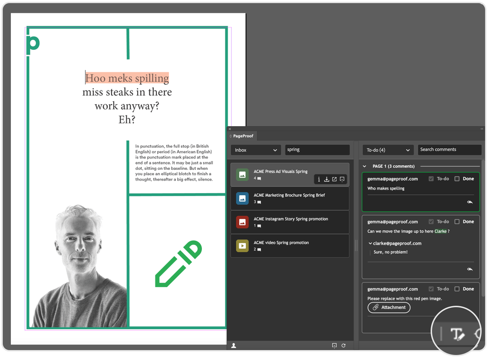Click the 'Sure, no problem!' reply text

click(391, 252)
